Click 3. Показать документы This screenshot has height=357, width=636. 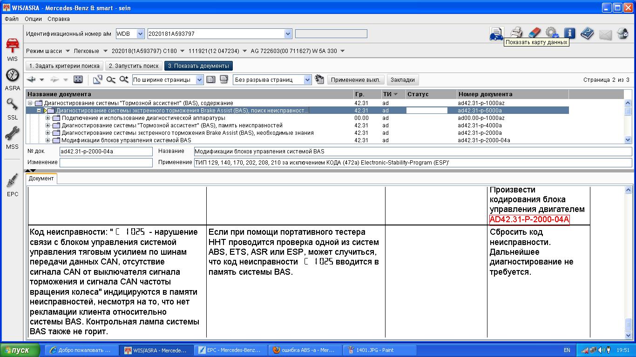click(x=198, y=66)
